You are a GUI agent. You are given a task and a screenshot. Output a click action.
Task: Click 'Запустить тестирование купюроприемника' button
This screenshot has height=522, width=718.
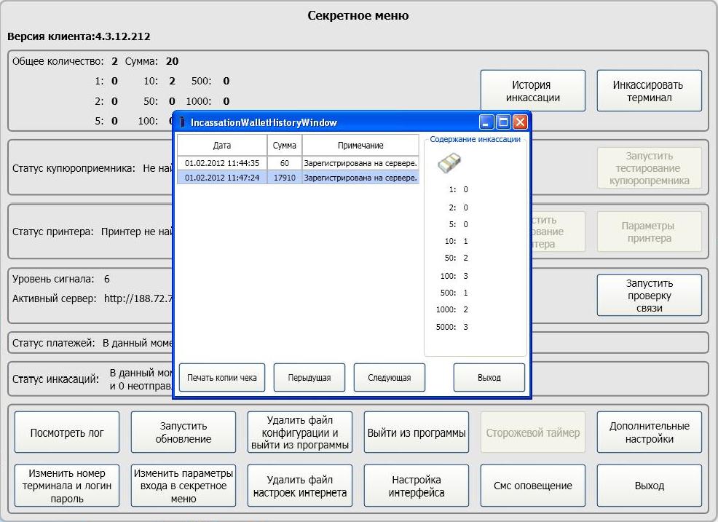(x=650, y=168)
